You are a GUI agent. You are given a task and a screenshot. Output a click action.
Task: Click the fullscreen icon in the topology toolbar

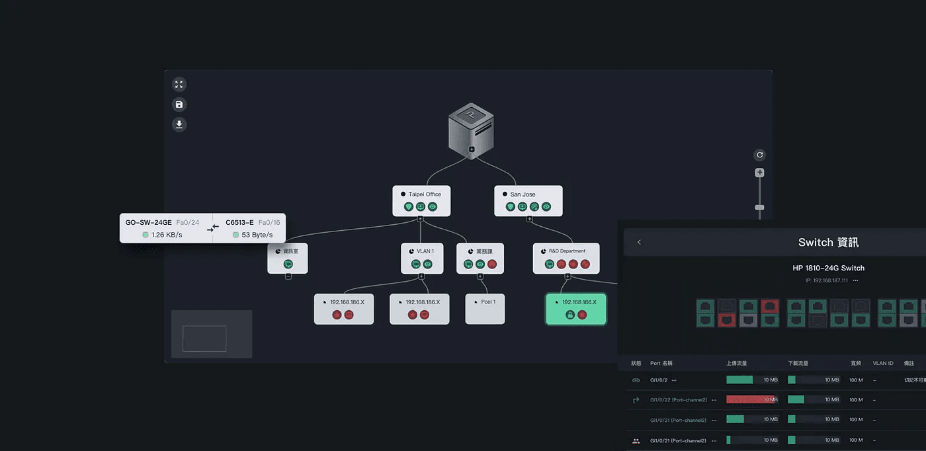(x=179, y=85)
